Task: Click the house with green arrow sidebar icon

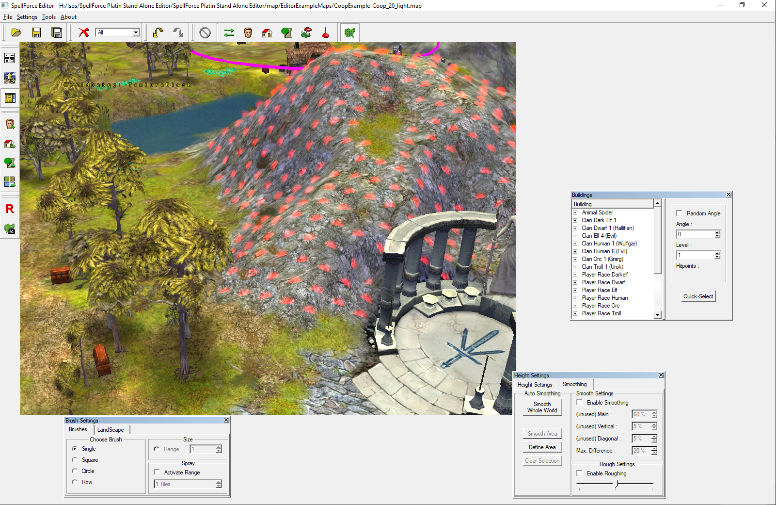Action: 9,144
